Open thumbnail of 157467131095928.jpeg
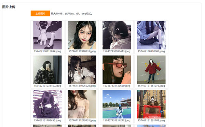Screen dimensions: 205x127 point(82,70)
